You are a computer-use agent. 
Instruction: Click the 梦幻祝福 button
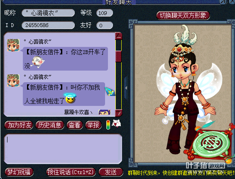coord(19,172)
